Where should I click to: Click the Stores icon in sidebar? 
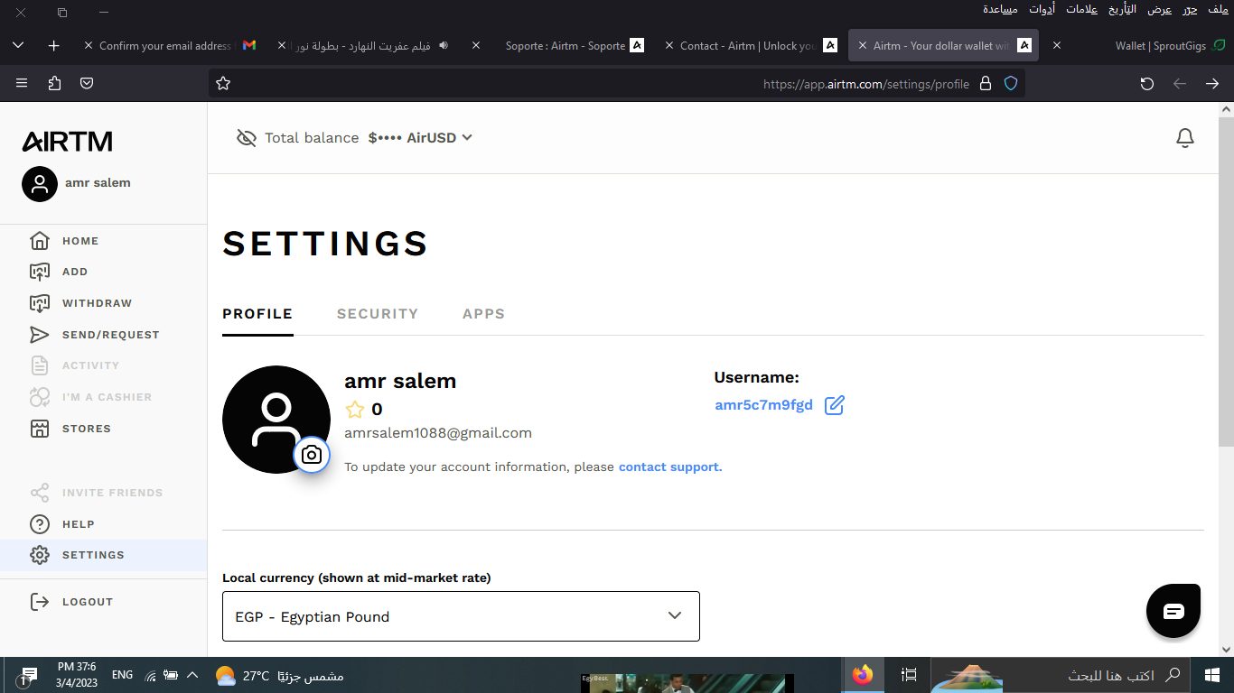click(x=40, y=429)
